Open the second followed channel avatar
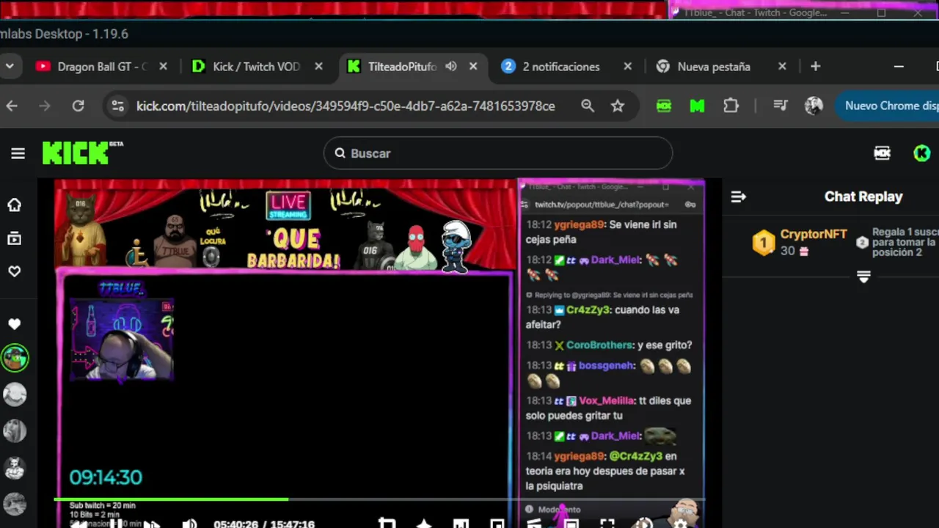 pos(15,395)
